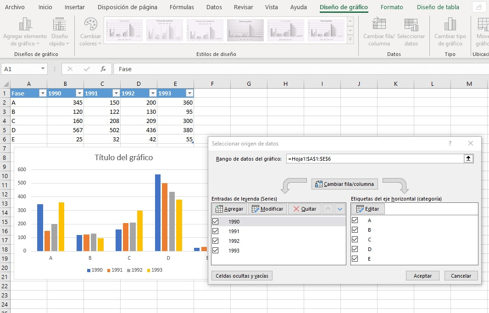The height and width of the screenshot is (313, 489).
Task: Switch to the Diseño de tabla tab
Action: pyautogui.click(x=438, y=7)
